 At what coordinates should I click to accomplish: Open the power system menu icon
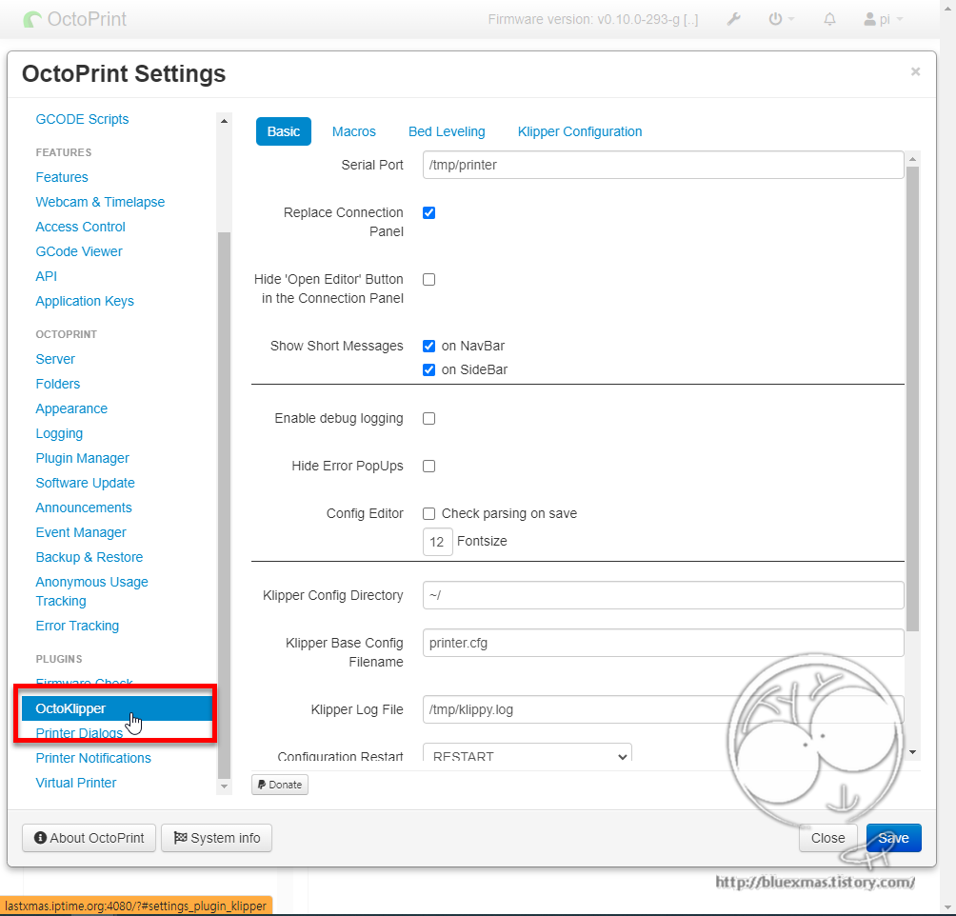coord(781,19)
